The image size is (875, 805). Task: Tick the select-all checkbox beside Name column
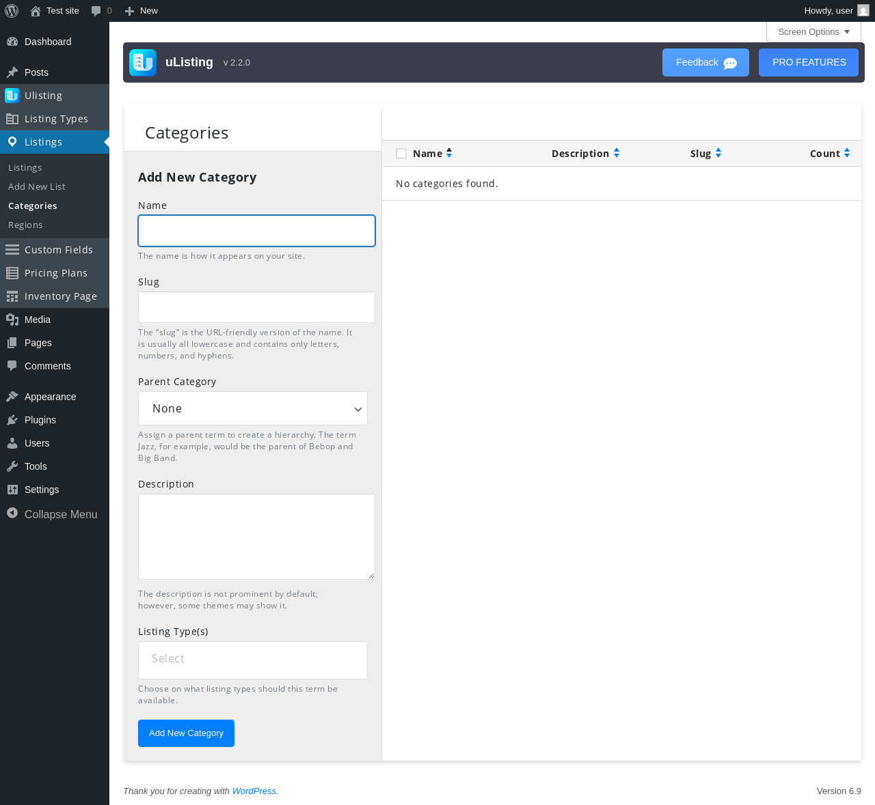(401, 154)
